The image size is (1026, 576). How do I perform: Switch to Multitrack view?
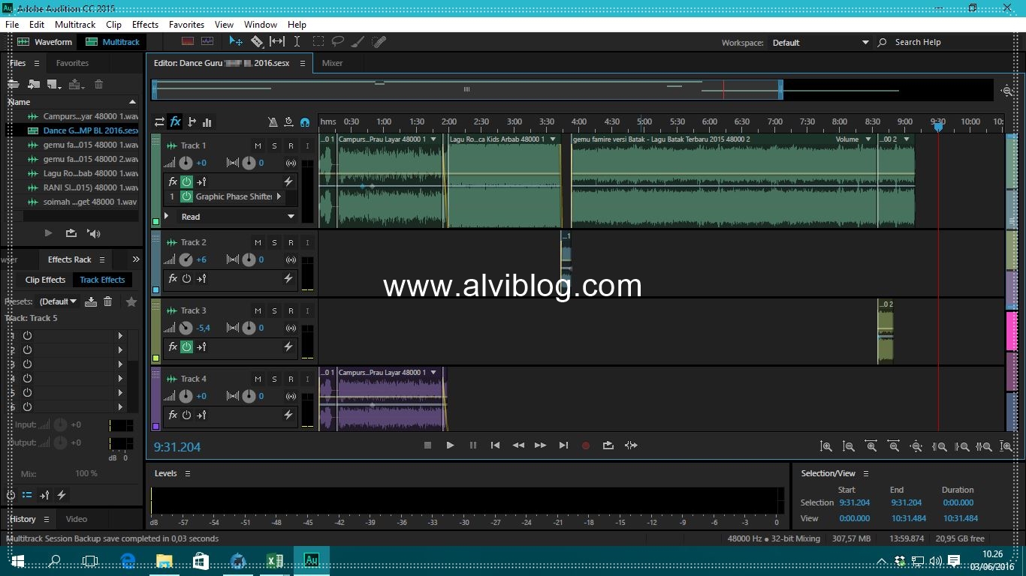coord(113,42)
